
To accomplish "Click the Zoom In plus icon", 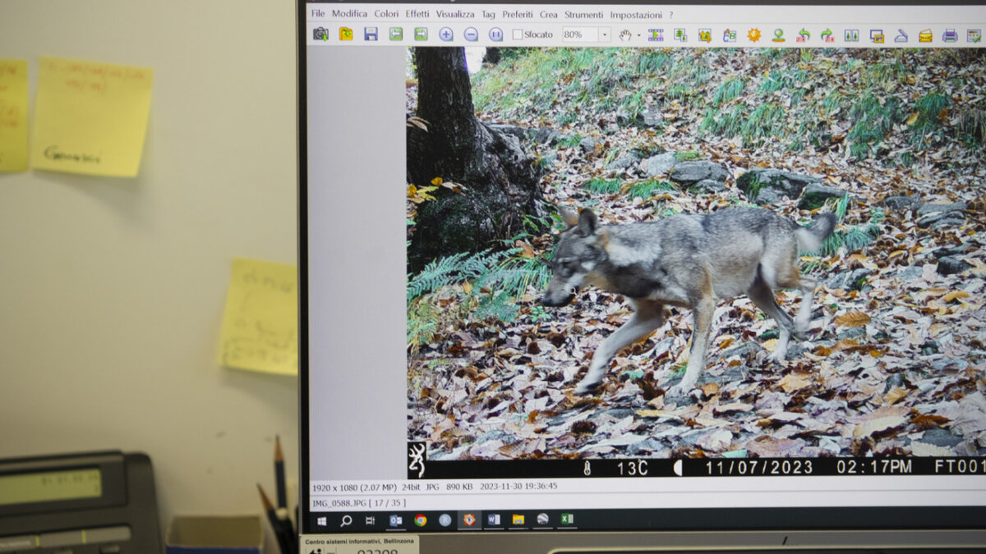I will pyautogui.click(x=445, y=34).
